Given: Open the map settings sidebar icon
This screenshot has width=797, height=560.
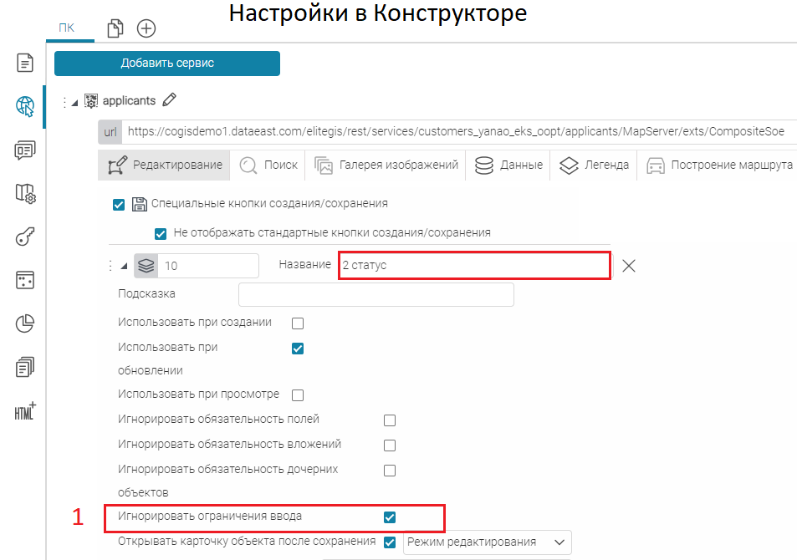Looking at the screenshot, I should [x=25, y=193].
